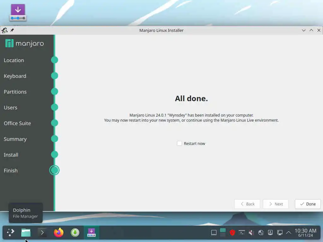Click the Manjaro Linux Installer title text
This screenshot has width=323, height=242.
pos(161,30)
